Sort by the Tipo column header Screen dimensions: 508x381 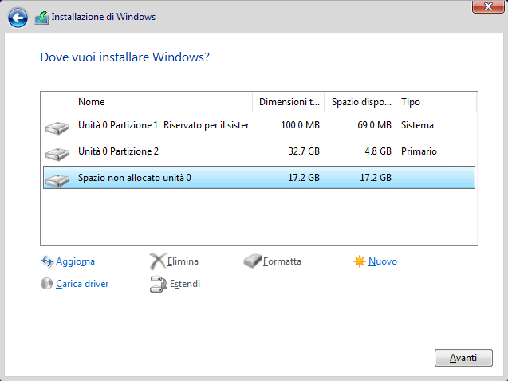pyautogui.click(x=436, y=102)
